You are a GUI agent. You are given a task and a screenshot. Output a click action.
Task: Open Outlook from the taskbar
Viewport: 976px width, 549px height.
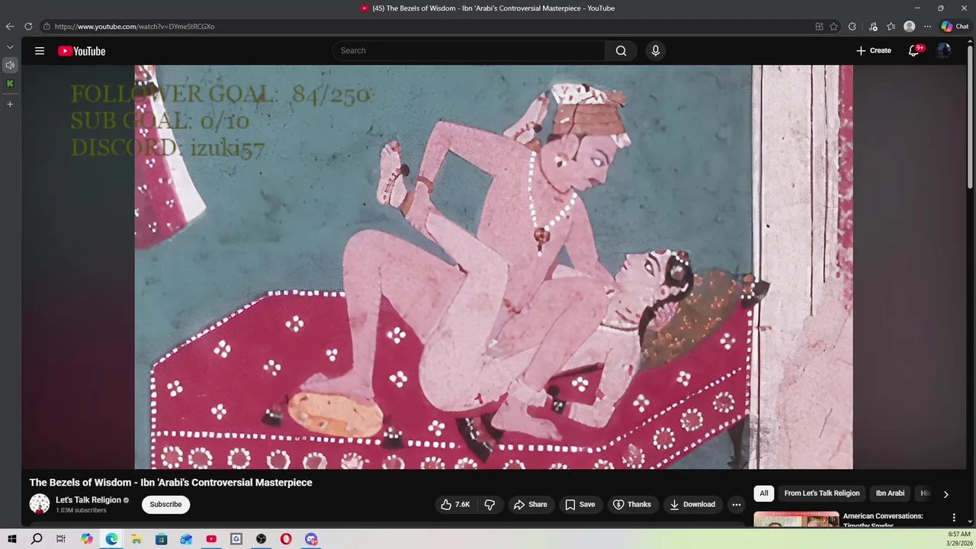pyautogui.click(x=186, y=539)
